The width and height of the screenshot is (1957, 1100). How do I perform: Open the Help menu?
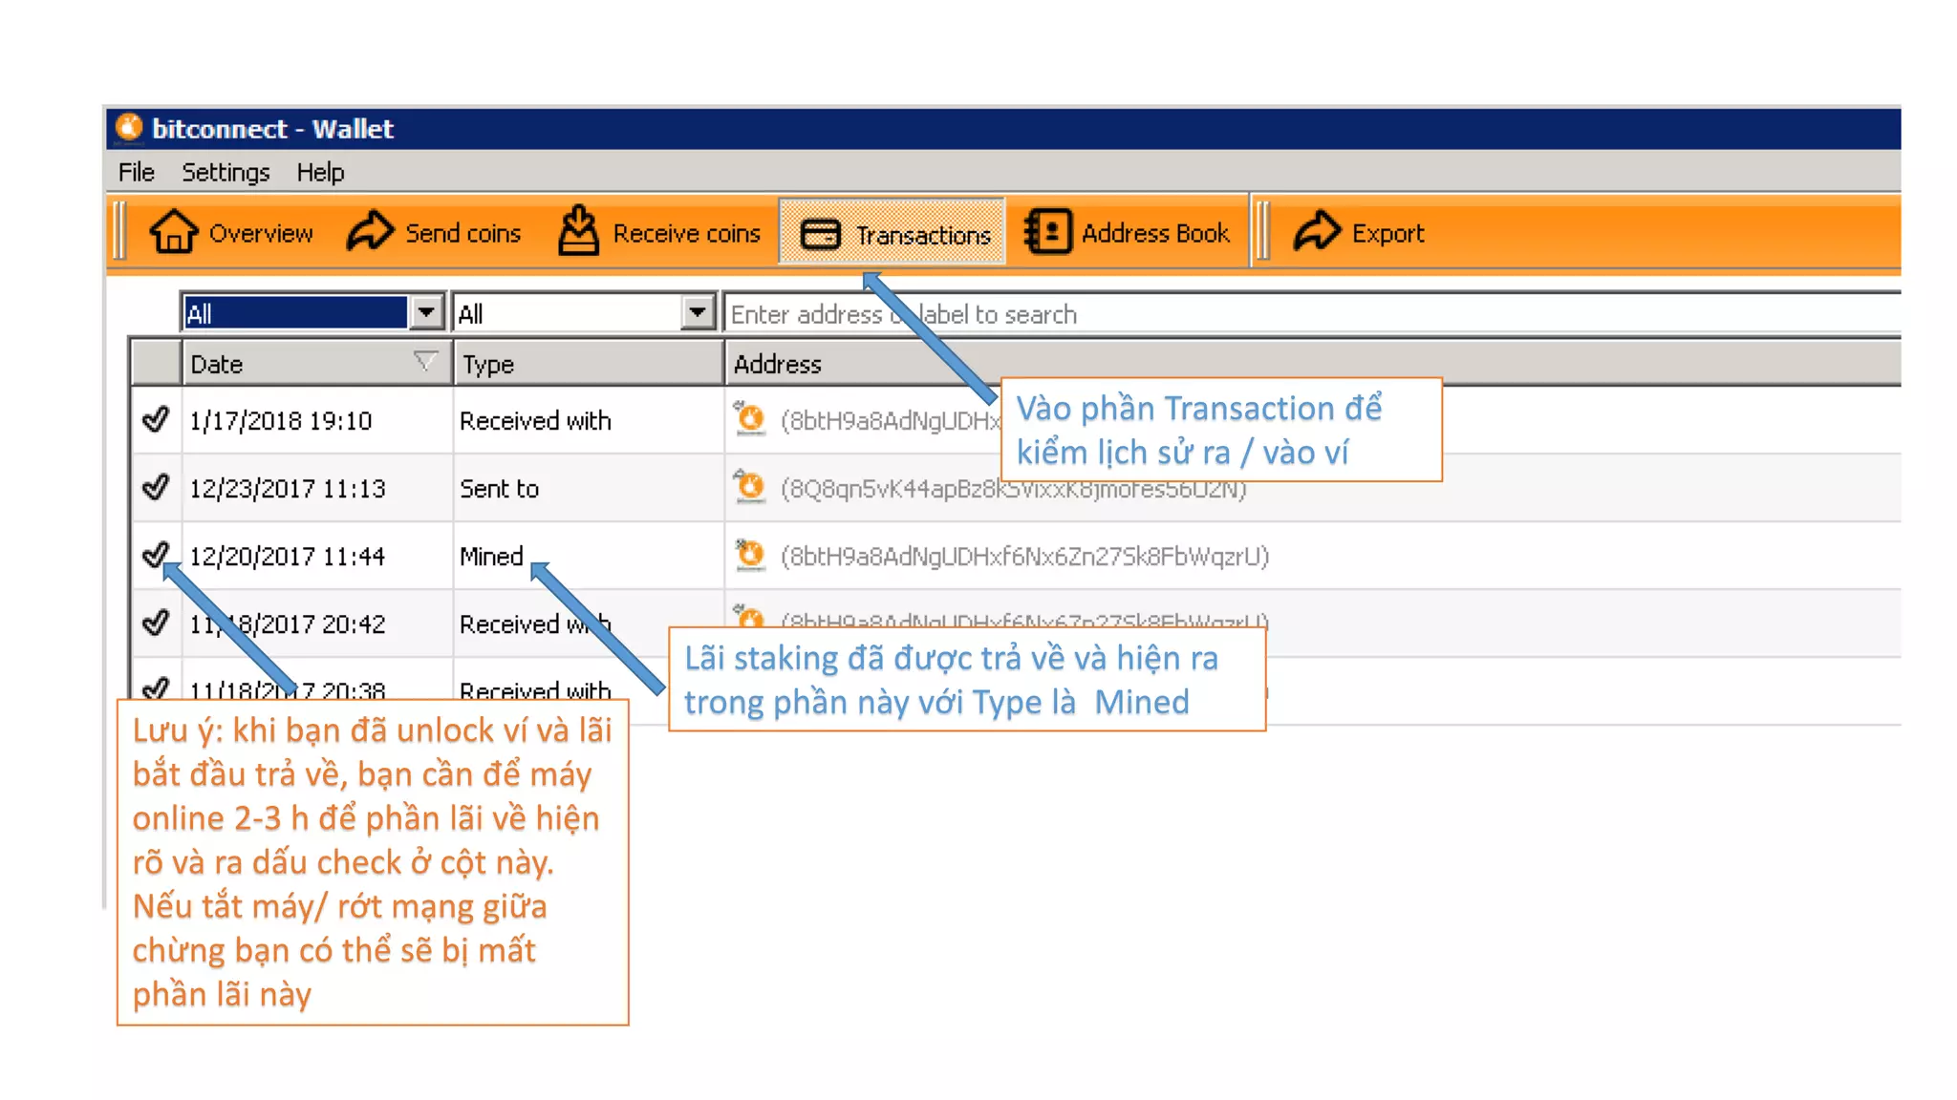pos(320,172)
